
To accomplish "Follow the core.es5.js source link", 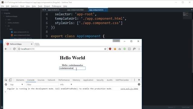I will pyautogui.click(x=129, y=89).
